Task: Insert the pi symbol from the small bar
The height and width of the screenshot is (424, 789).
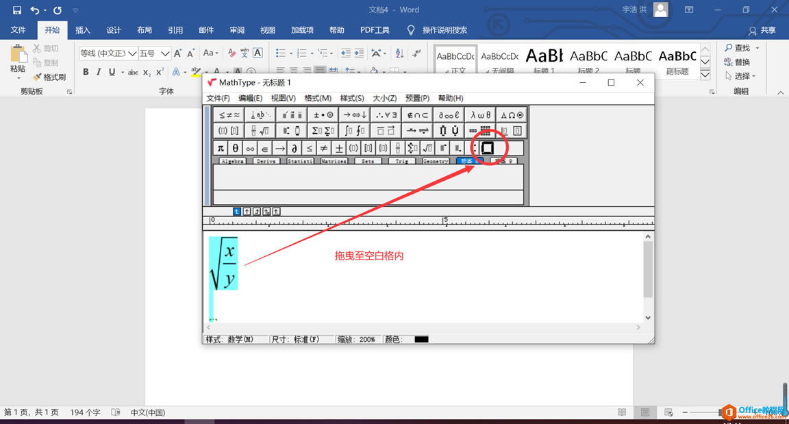Action: point(220,148)
